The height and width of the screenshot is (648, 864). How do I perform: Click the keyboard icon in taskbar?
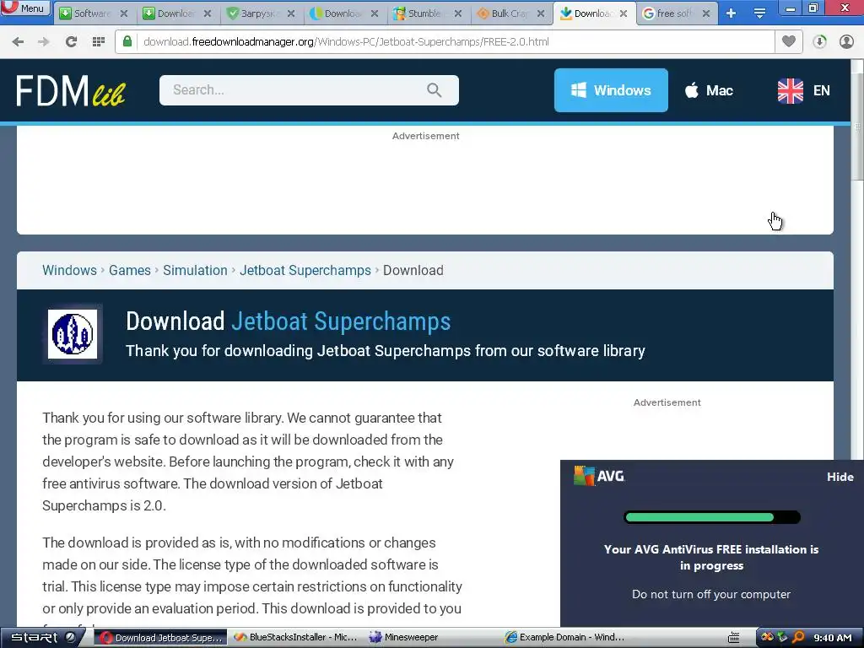click(734, 638)
